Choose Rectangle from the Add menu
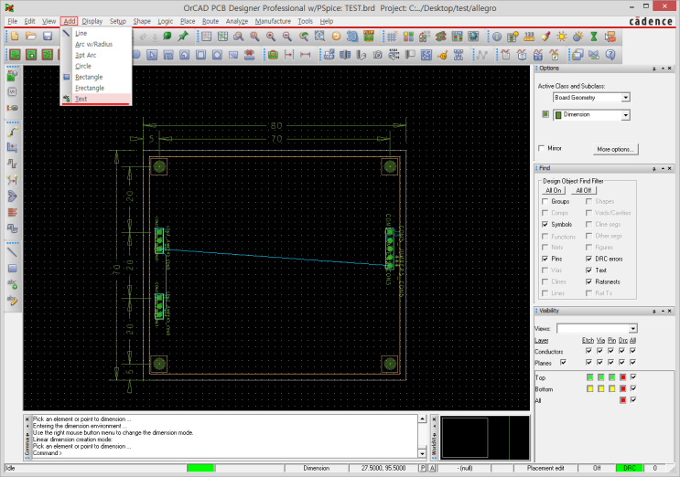This screenshot has height=477, width=680. (89, 77)
